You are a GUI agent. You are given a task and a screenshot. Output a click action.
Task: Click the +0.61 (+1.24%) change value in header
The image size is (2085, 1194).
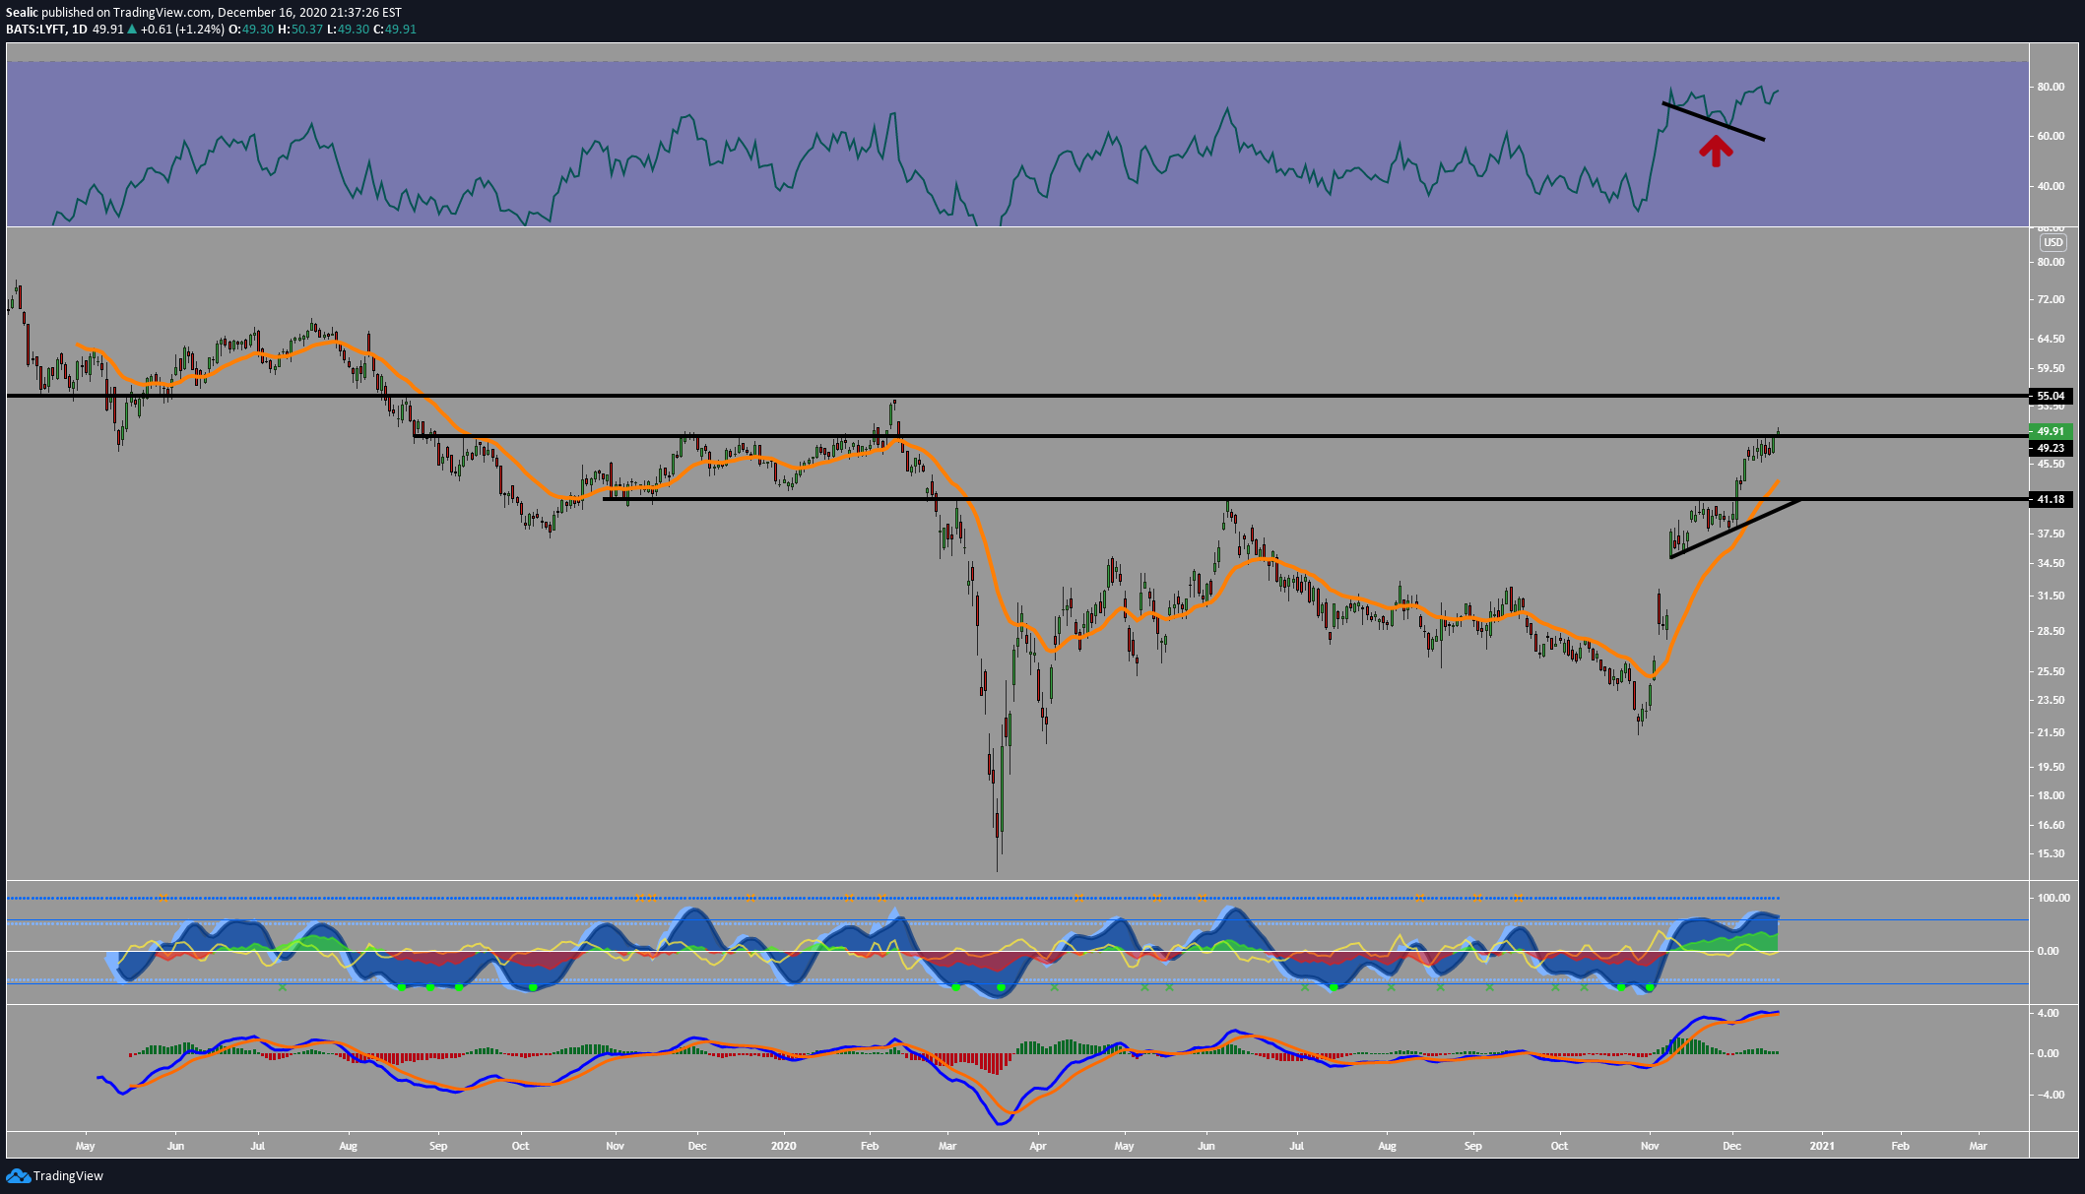(182, 30)
